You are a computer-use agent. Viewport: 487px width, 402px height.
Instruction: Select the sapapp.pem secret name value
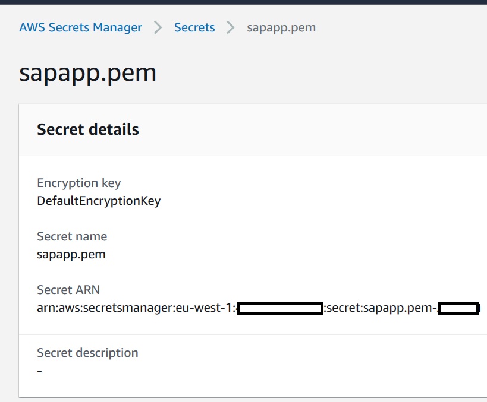click(x=71, y=255)
